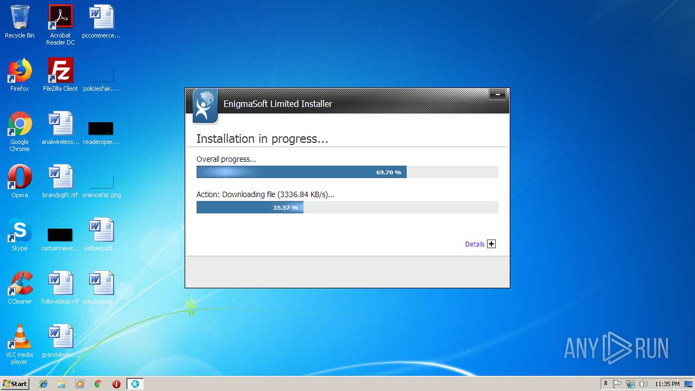Screen dimensions: 695x391
Task: Select solutionpag document icon
Action: (x=102, y=288)
